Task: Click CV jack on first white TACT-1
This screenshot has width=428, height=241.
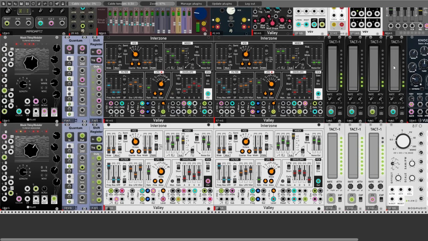Action: [x=331, y=199]
